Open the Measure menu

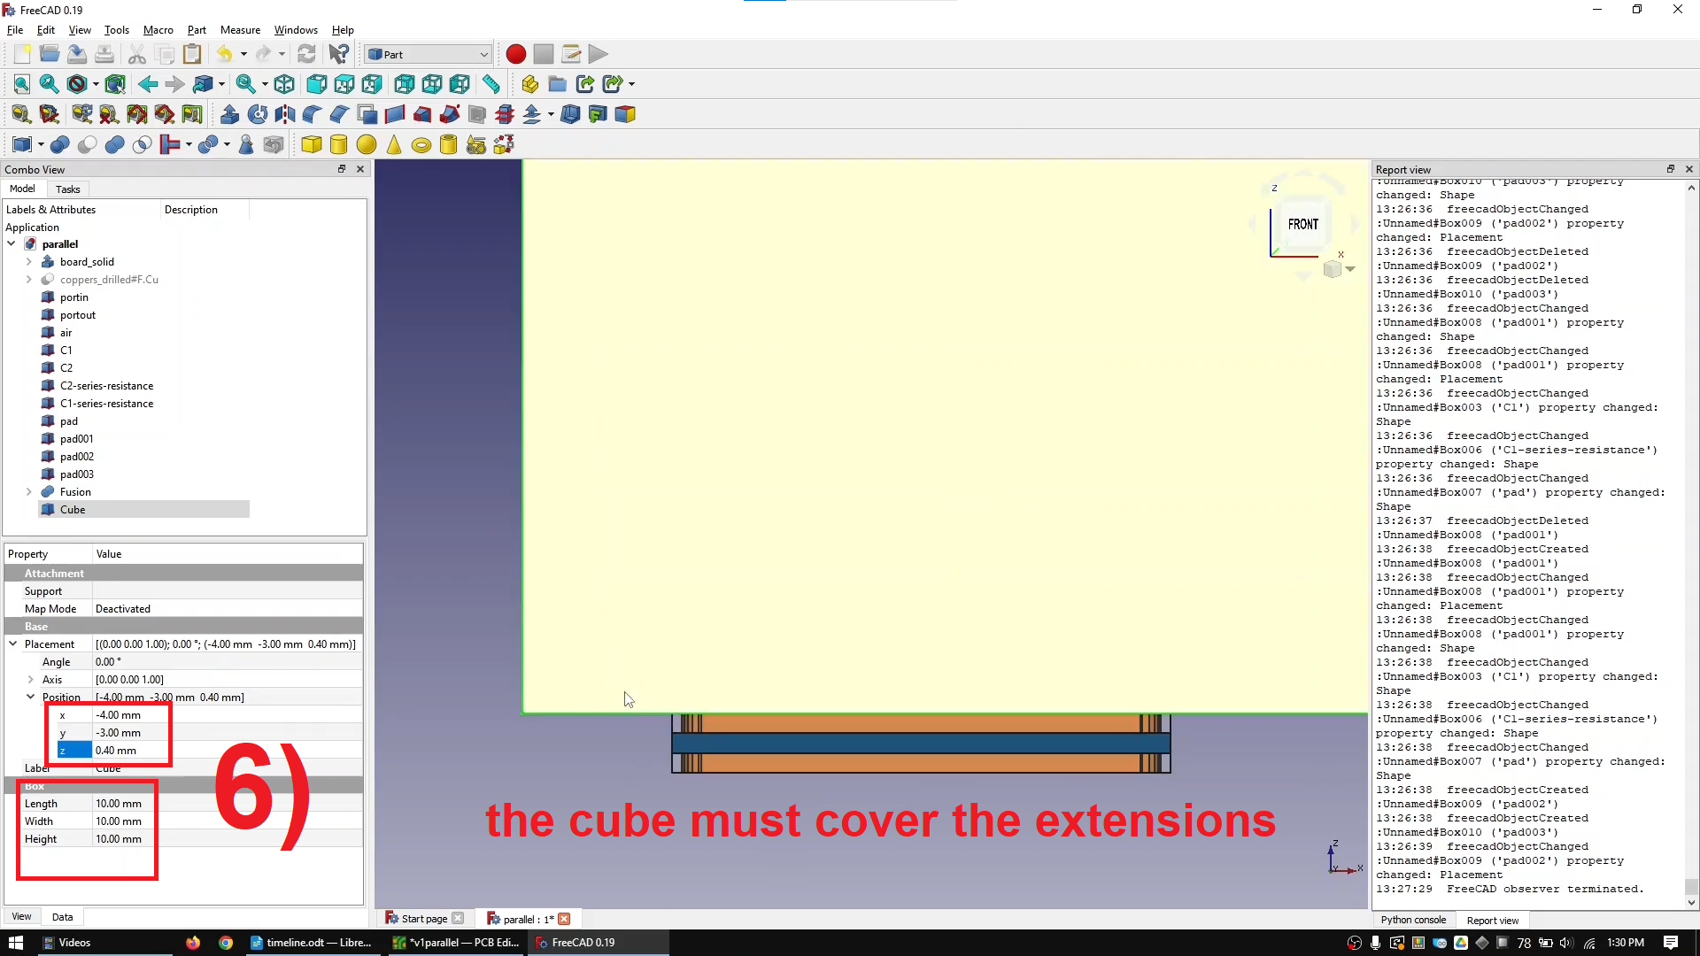tap(240, 29)
